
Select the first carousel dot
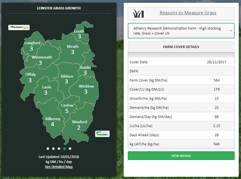click(48, 149)
